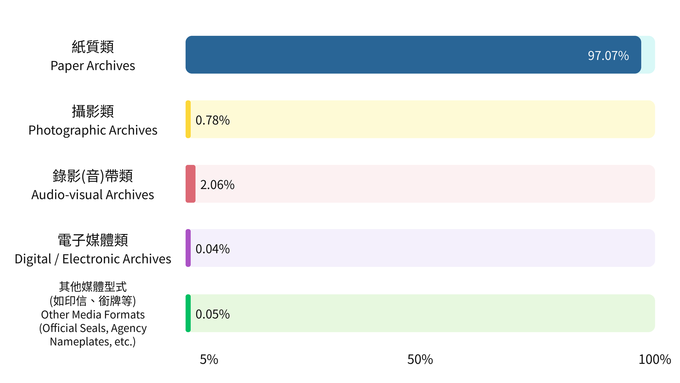
Task: Select the 0.78% percentage label
Action: tap(212, 120)
